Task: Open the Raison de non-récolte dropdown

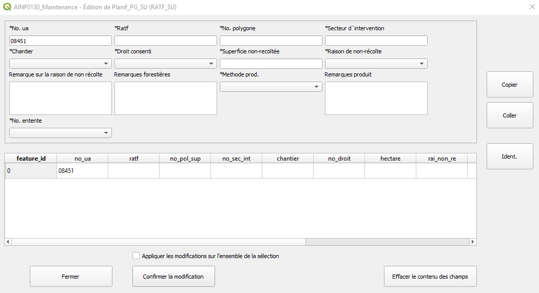Action: tap(376, 64)
